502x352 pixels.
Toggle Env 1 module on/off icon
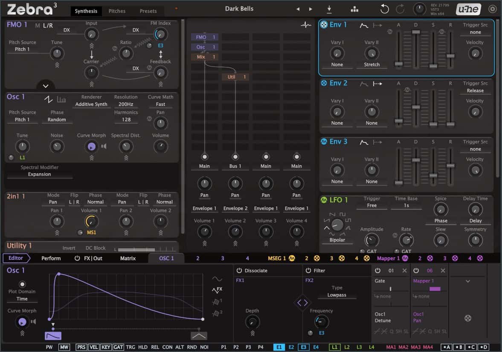(324, 25)
